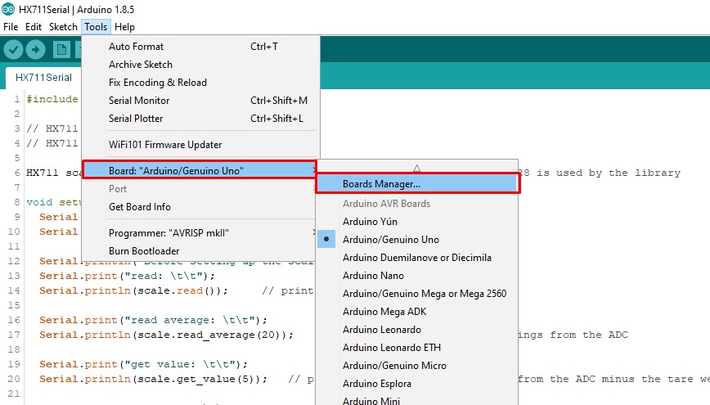Select Arduino Leonardo ETH board

(417, 348)
